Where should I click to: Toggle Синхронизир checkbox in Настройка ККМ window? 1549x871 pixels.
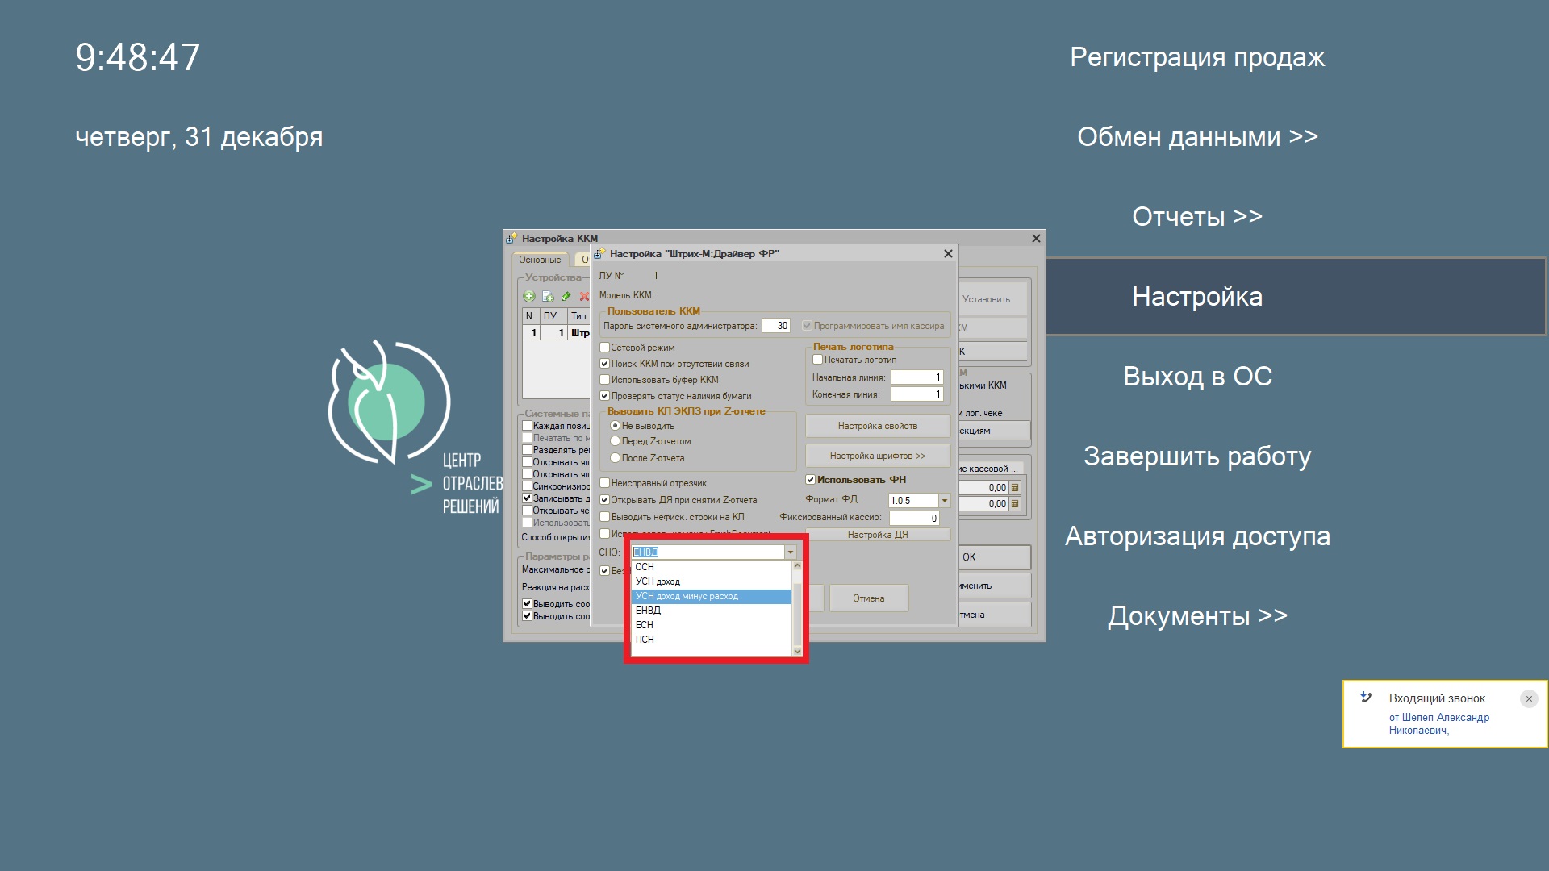pos(527,486)
